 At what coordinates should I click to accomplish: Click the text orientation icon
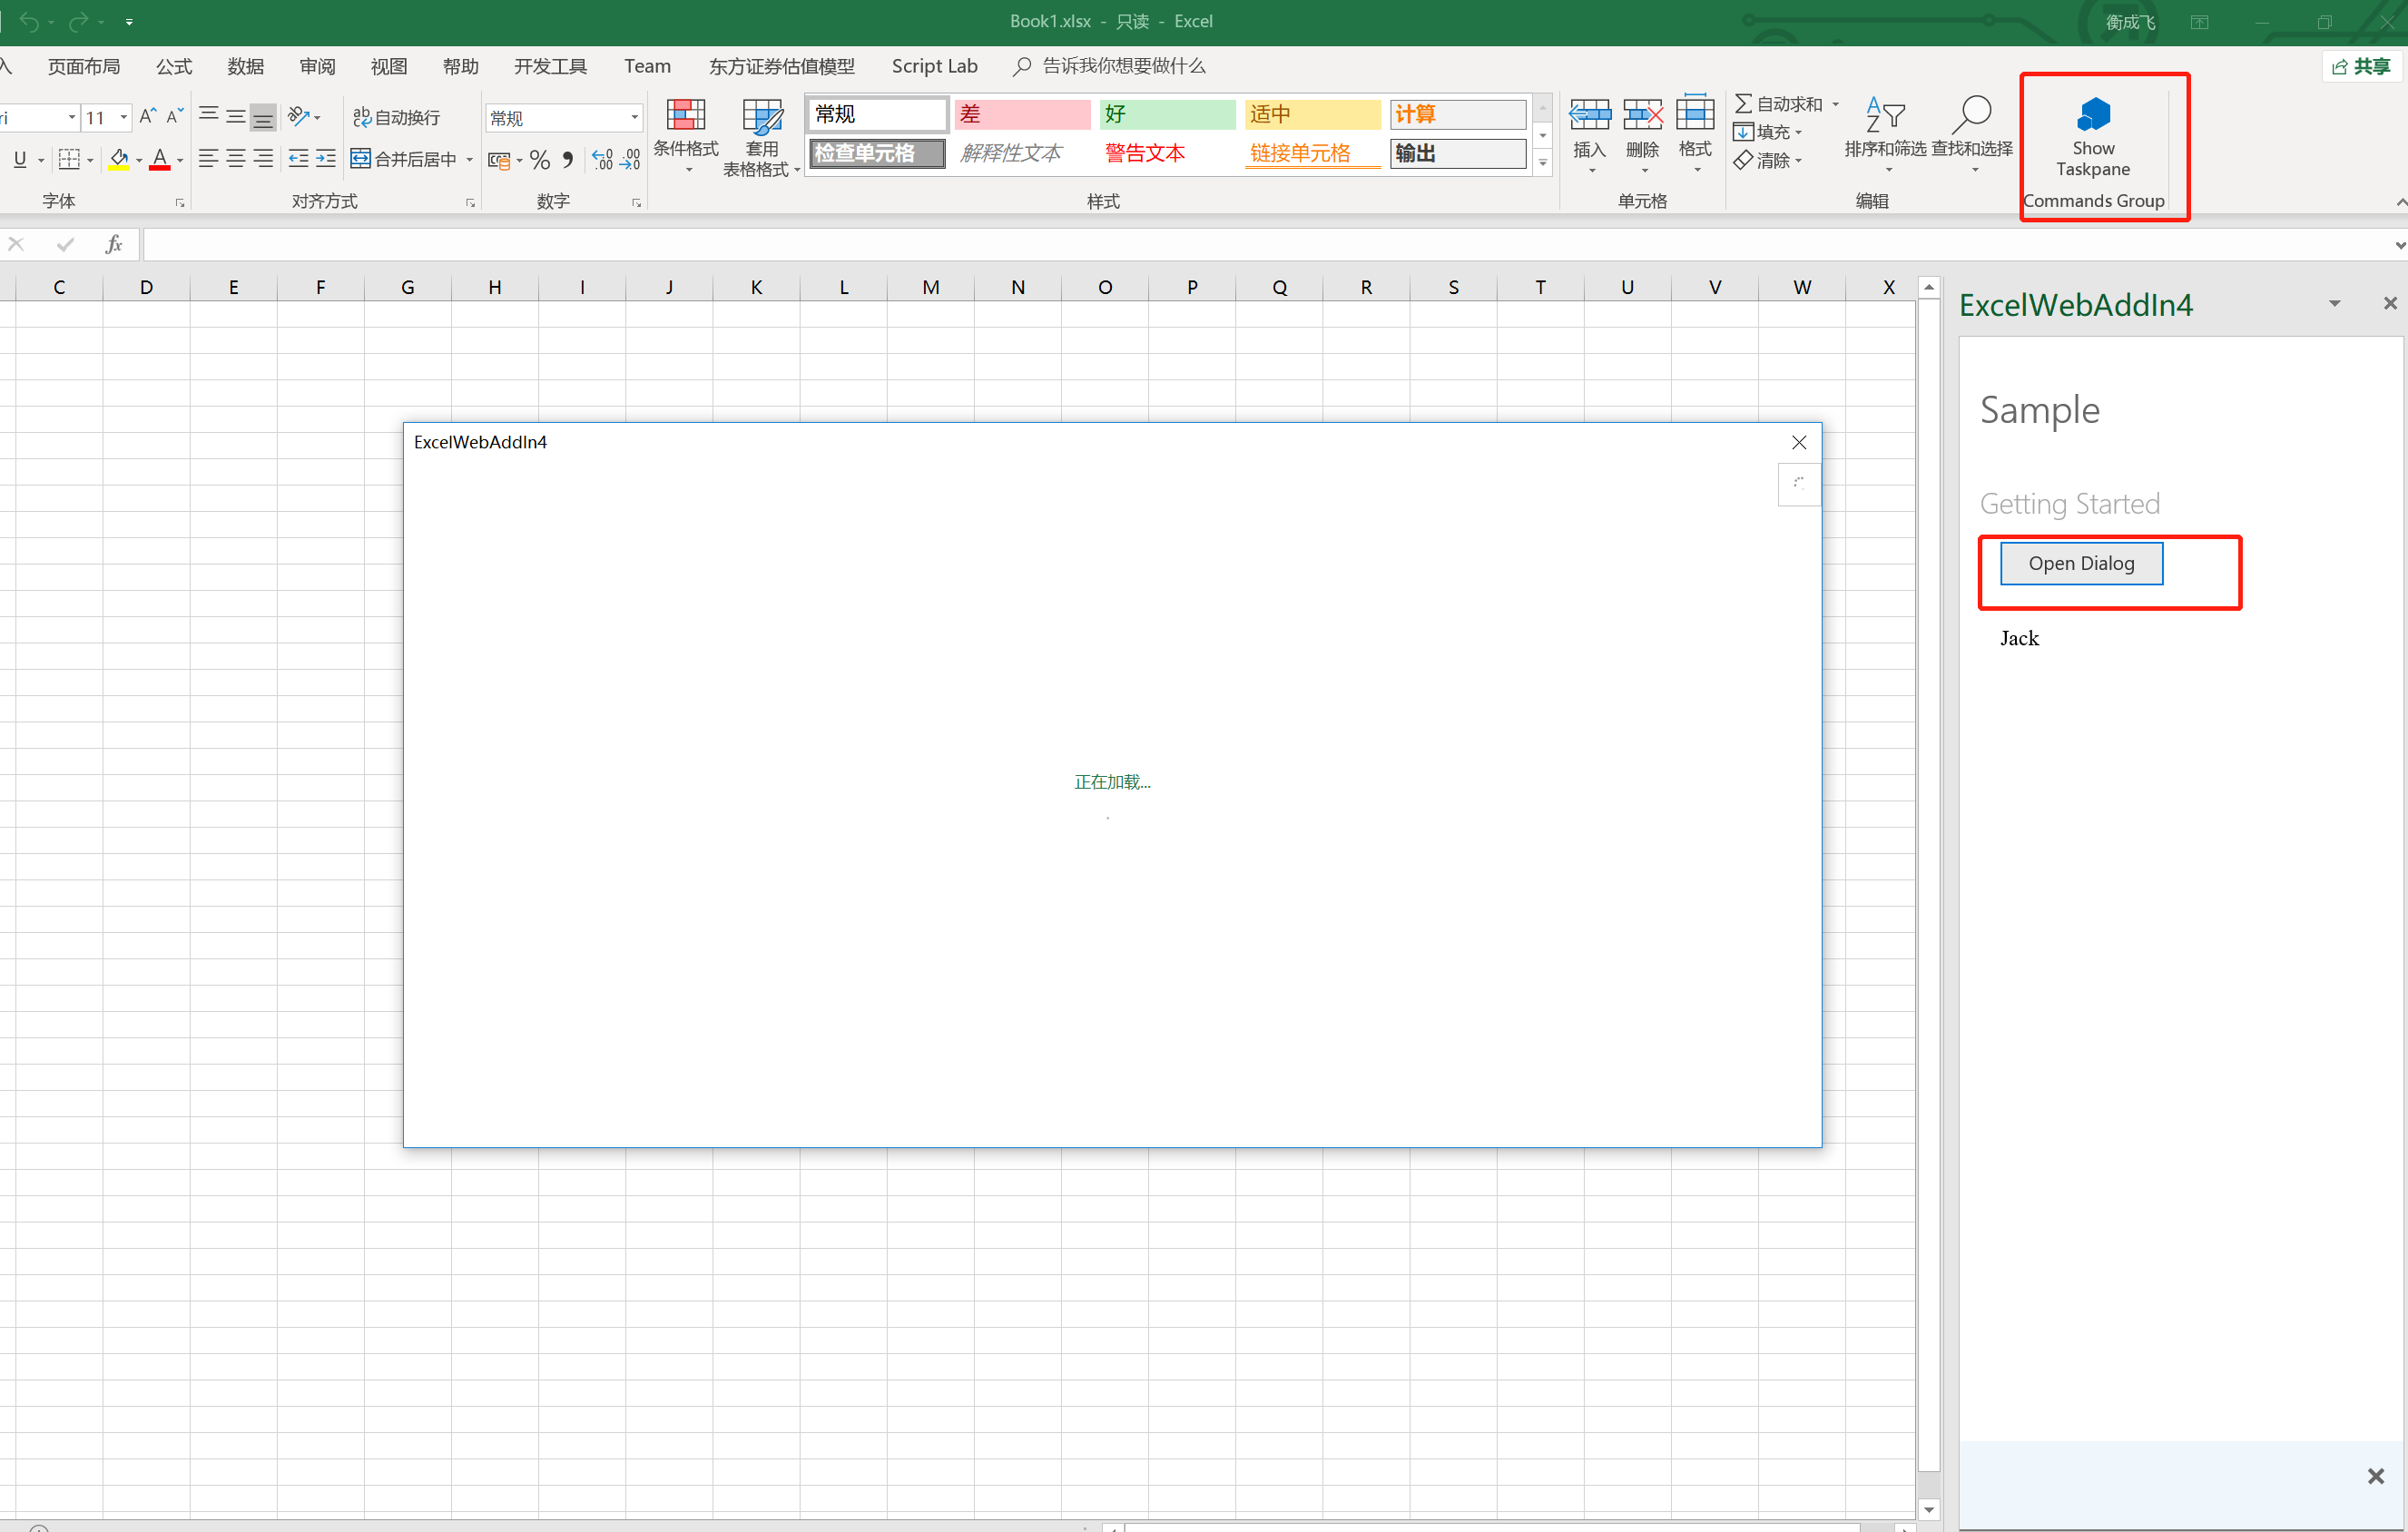point(298,117)
